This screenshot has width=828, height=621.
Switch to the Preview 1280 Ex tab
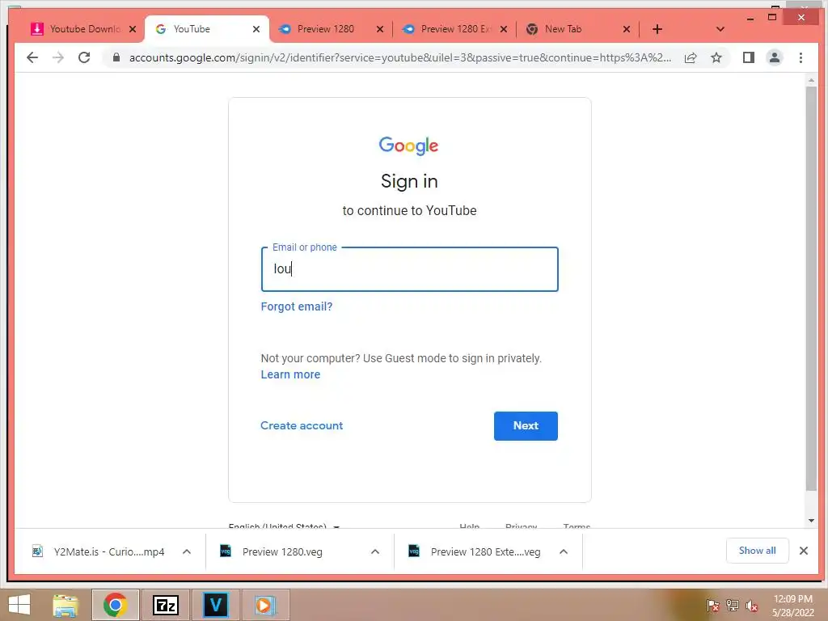coord(449,29)
